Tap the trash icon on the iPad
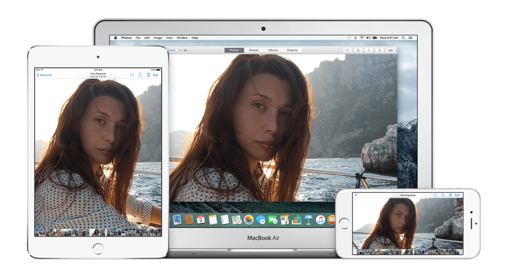Viewport: 507px width, 270px height. (x=148, y=75)
